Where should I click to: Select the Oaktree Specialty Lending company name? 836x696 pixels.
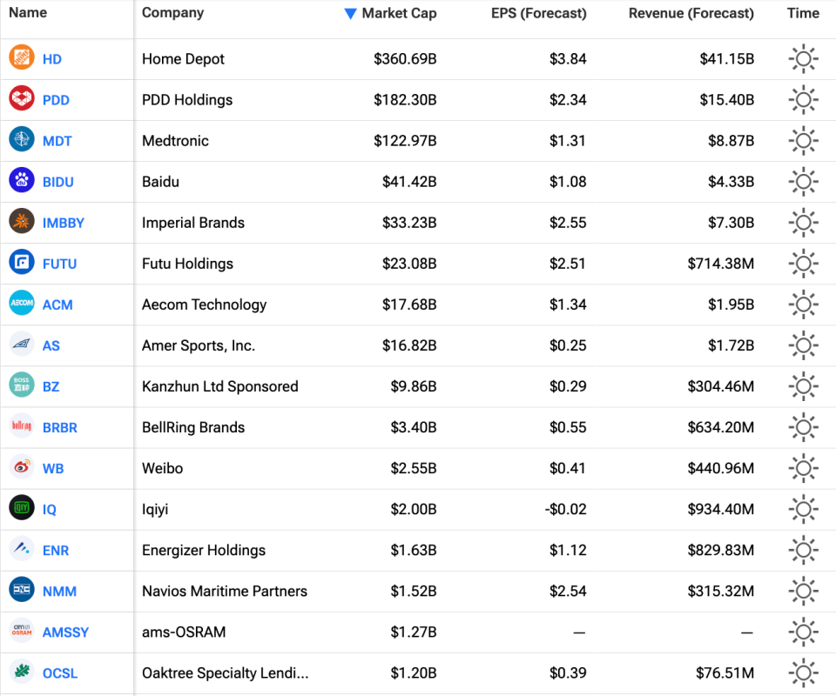(x=225, y=673)
